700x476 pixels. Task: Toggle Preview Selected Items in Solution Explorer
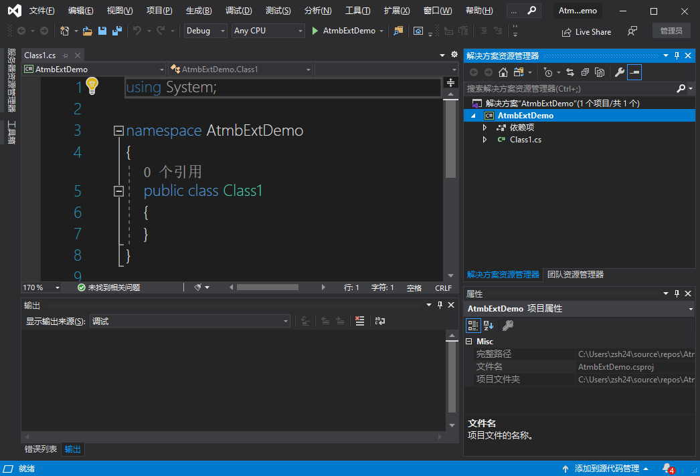point(634,72)
